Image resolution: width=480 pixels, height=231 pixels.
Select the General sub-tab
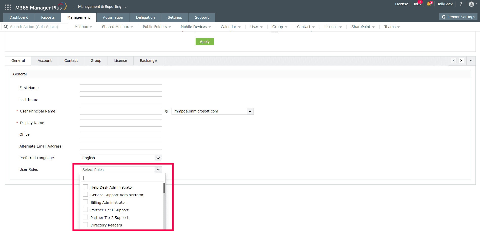[x=18, y=61]
